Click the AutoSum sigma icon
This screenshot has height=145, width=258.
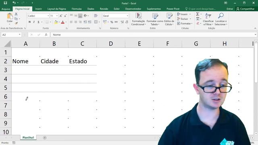[198, 14]
